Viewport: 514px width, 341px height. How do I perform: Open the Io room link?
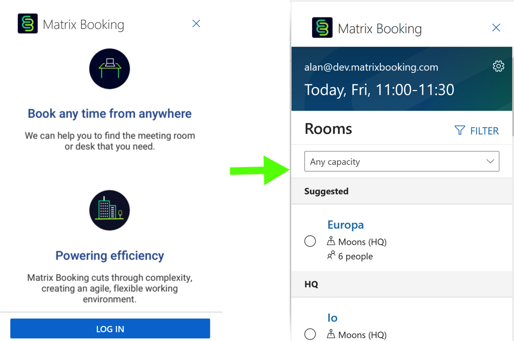tap(332, 318)
